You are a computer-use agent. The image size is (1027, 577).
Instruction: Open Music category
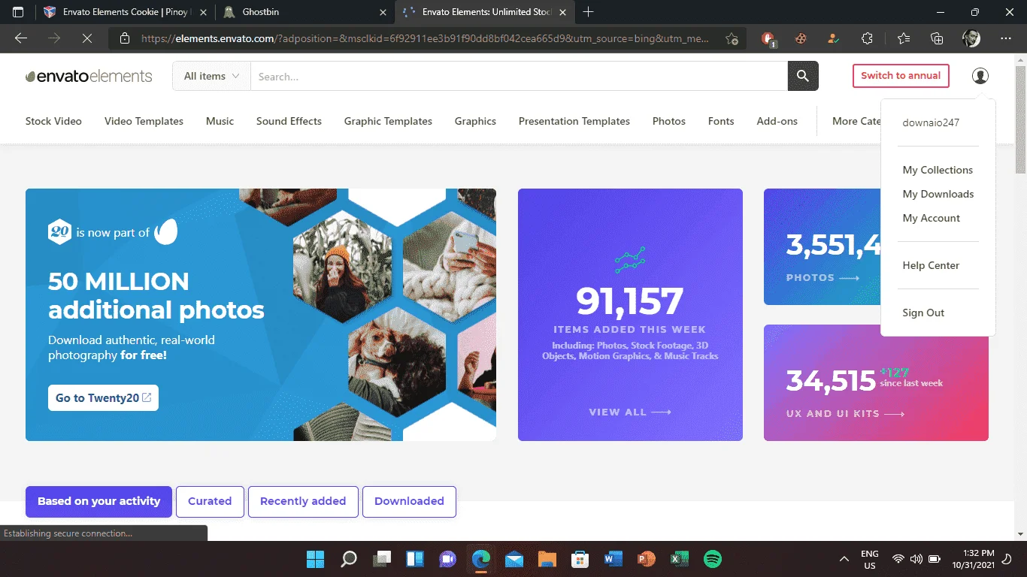coord(220,121)
